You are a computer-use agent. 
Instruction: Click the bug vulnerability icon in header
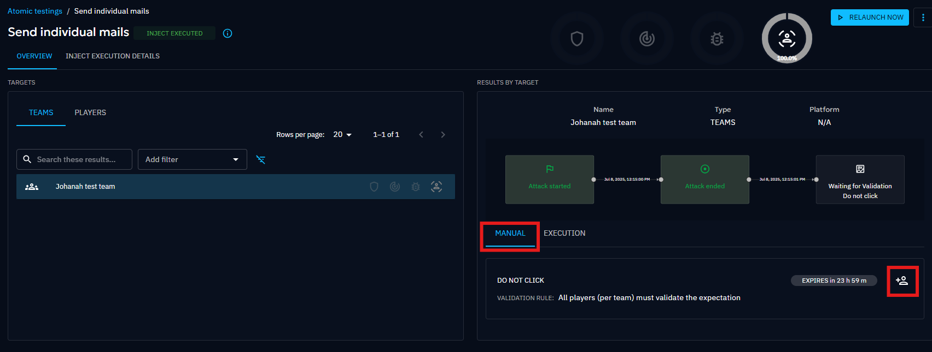coord(717,39)
